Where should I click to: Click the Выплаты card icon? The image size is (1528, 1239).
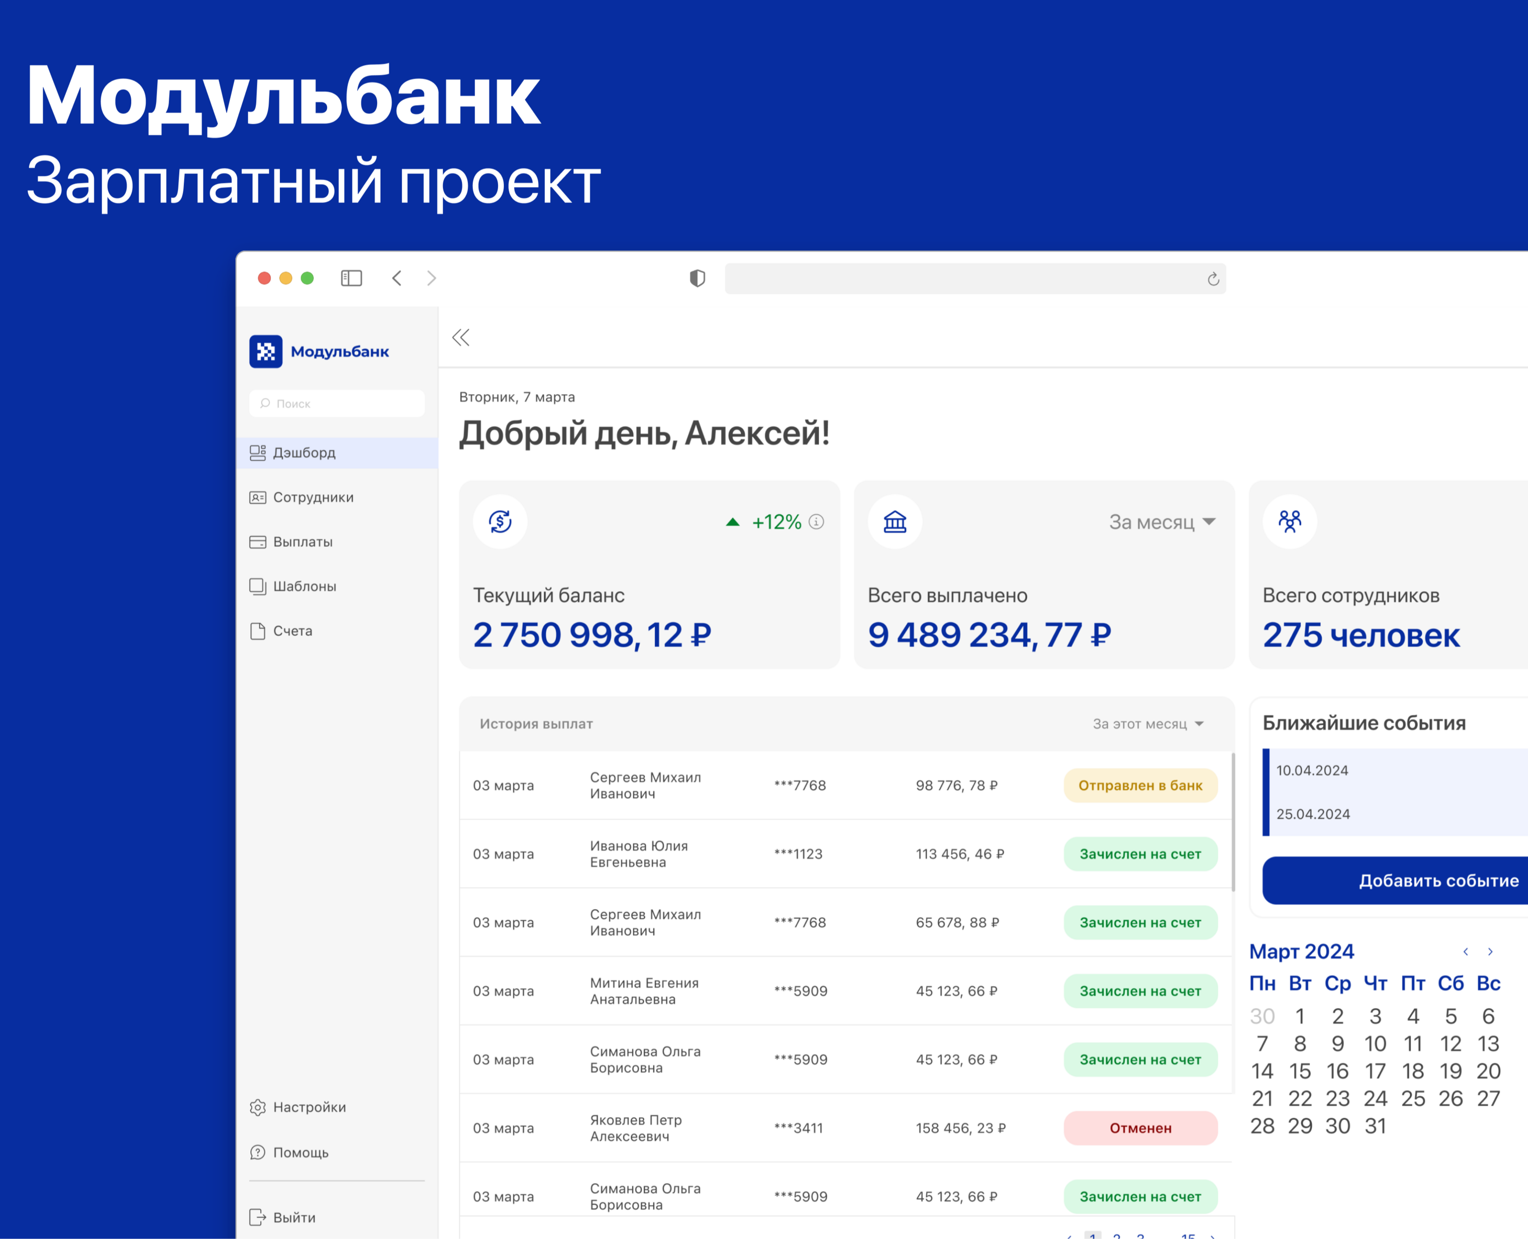pyautogui.click(x=258, y=542)
